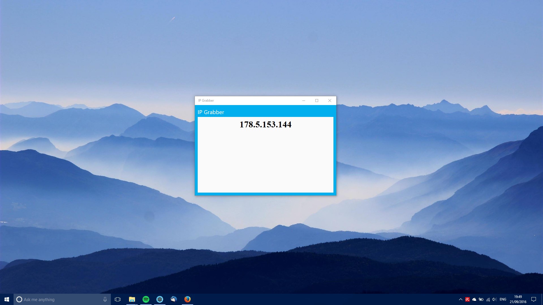
Task: Click the Avira antivirus tray icon
Action: (467, 299)
